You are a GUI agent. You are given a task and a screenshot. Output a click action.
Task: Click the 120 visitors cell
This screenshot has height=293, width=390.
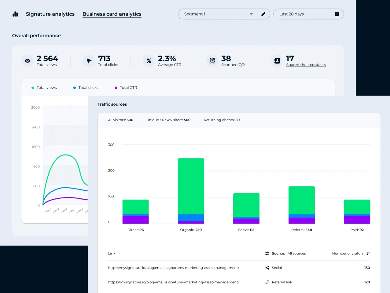point(367,282)
